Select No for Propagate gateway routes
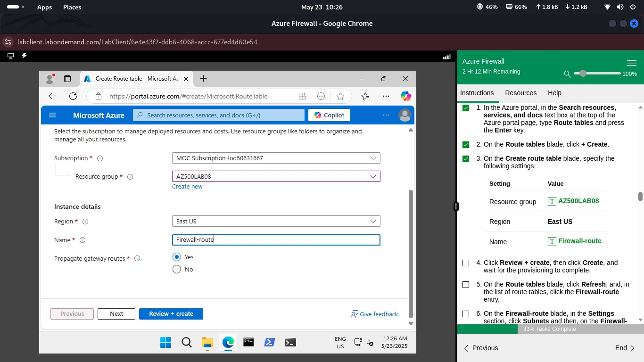Screen dimensions: 644x362 coord(177,269)
